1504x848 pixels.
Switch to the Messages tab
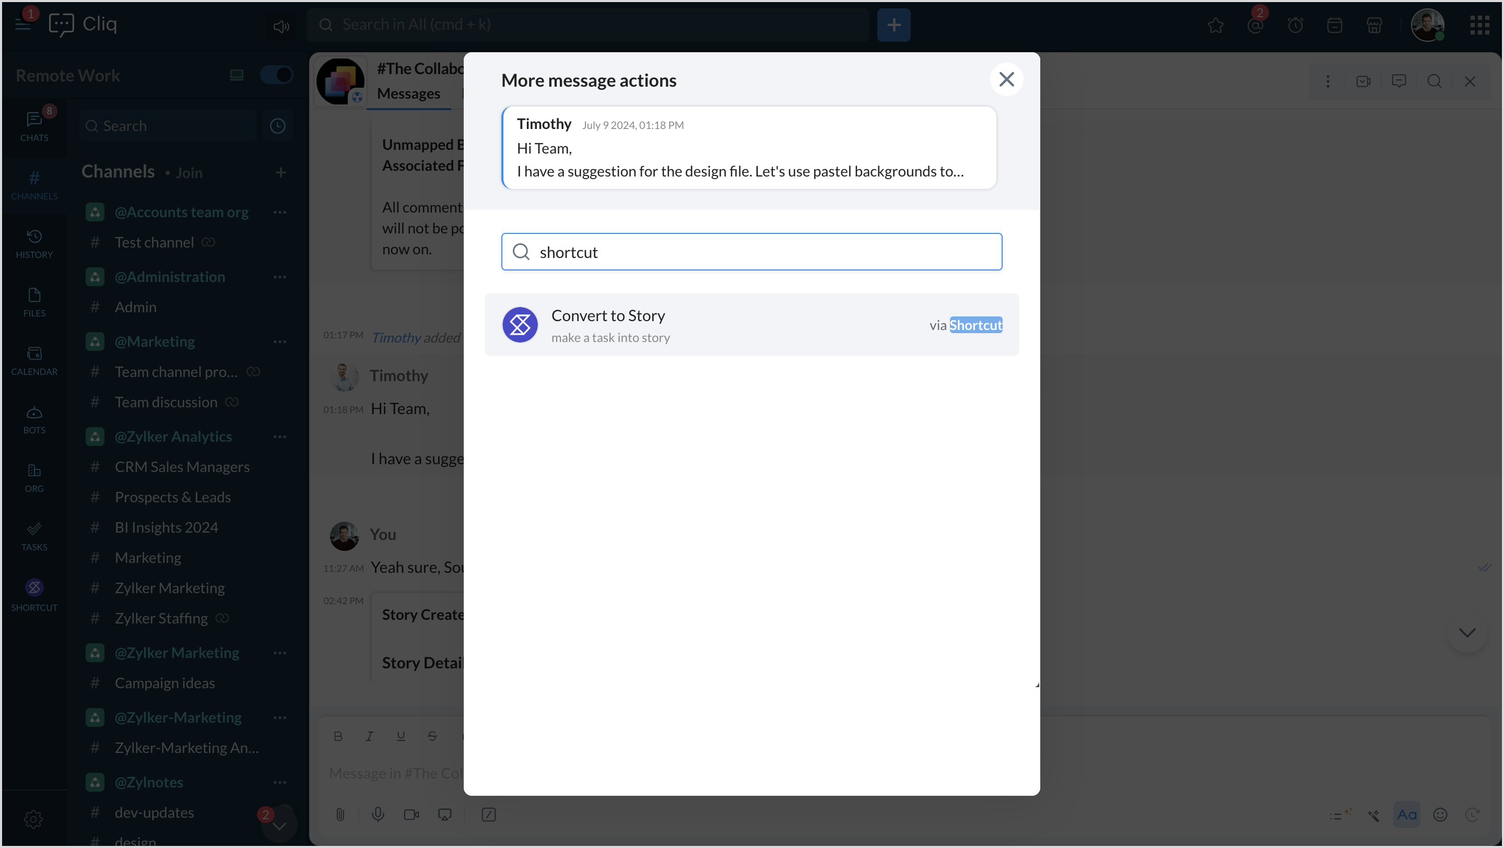click(x=409, y=93)
